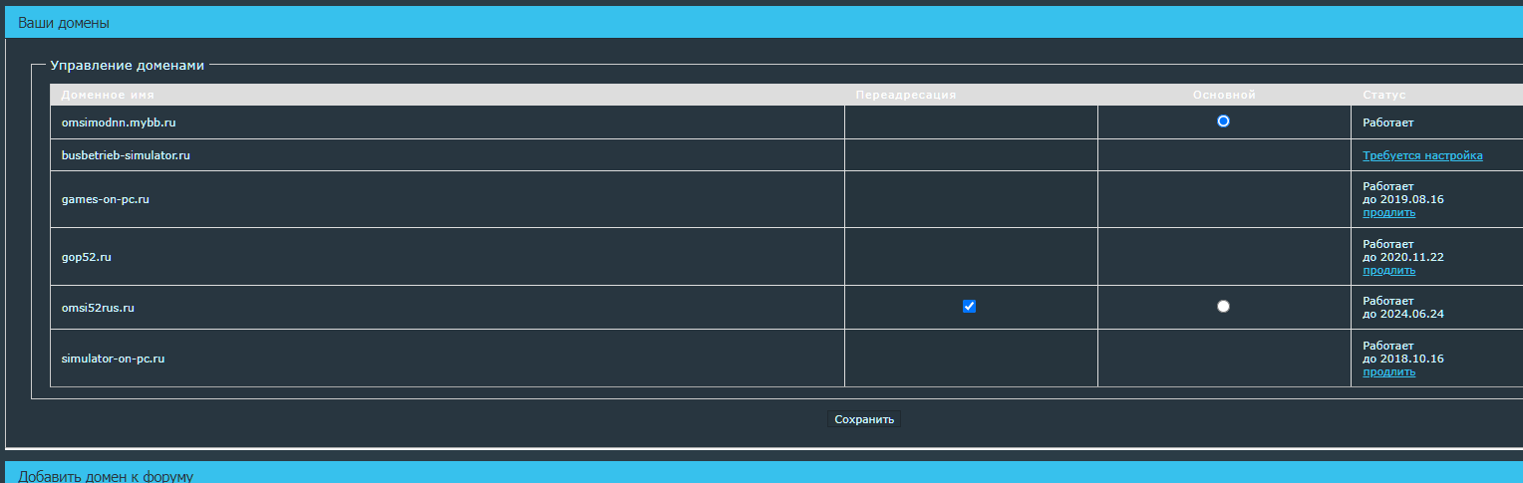Click the до 2020.11.22 expiry text
Screen dimensions: 1523x483
click(x=1403, y=257)
